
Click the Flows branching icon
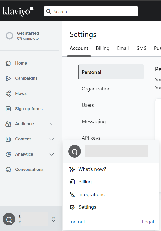coord(8,94)
